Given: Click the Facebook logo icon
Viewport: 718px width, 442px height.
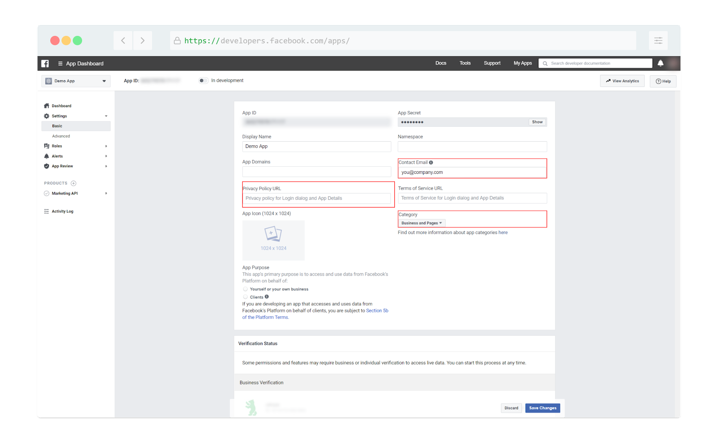Looking at the screenshot, I should point(45,64).
